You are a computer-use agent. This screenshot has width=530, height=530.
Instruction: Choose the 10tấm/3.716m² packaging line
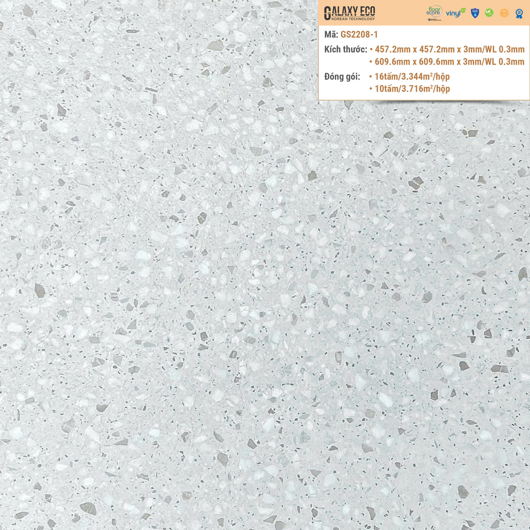(x=412, y=89)
